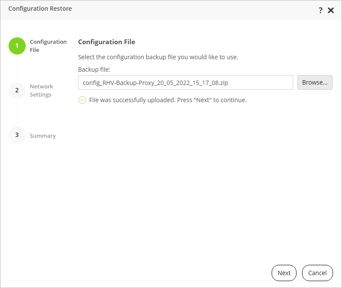The height and width of the screenshot is (288, 342).
Task: Click the Backup file path input field
Action: coord(185,82)
